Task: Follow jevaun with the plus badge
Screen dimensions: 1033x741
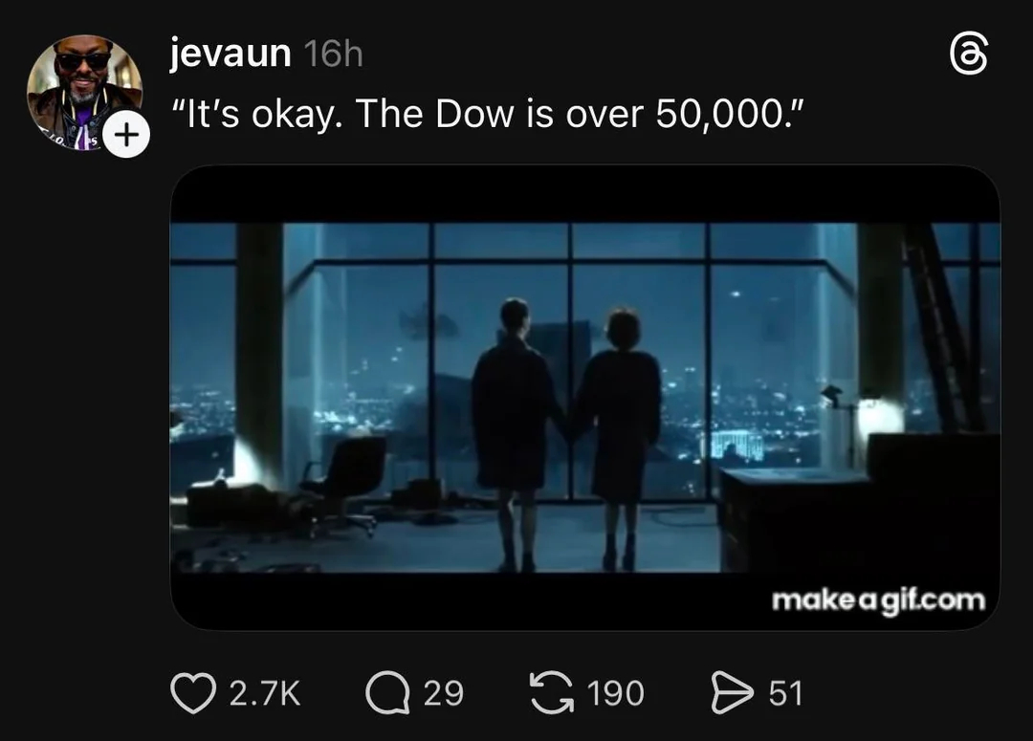Action: [x=126, y=135]
